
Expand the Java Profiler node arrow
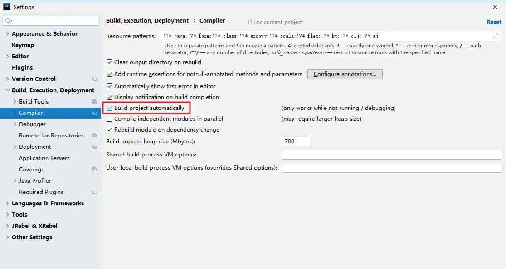tap(15, 180)
